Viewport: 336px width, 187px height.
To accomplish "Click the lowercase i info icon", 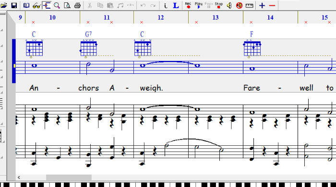I will point(166,6).
